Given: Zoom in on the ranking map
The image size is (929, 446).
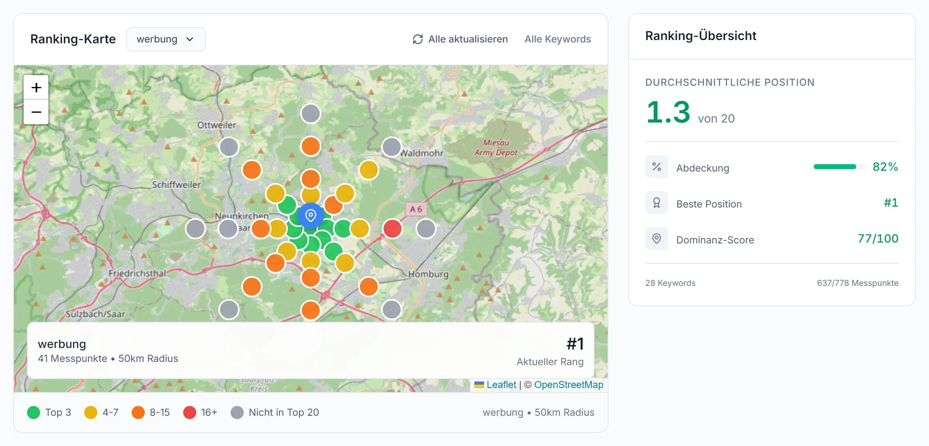Looking at the screenshot, I should (x=36, y=87).
